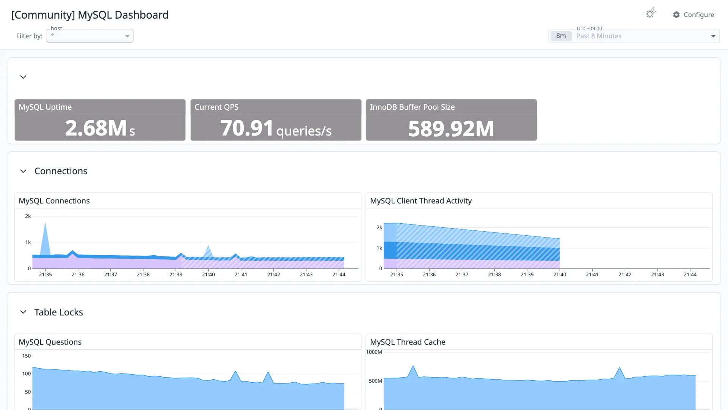Click the 589.92M buffer pool value
728x410 pixels.
coord(451,129)
